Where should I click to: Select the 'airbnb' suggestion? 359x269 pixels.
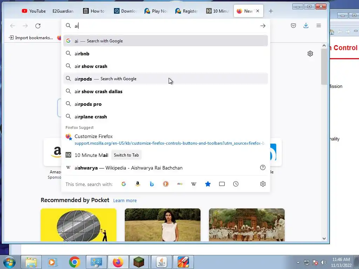165,54
